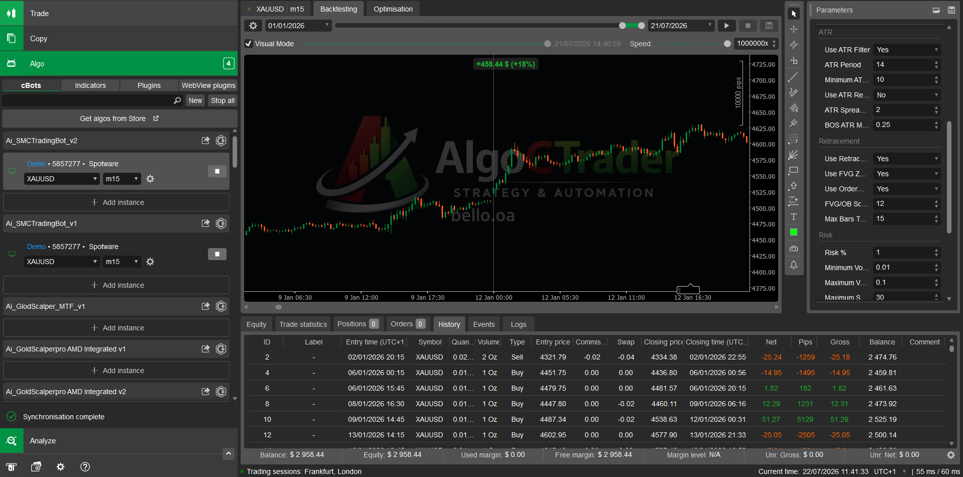Open end date 21/07/2026 dropdown
Screen dimensions: 963x477
tap(681, 26)
